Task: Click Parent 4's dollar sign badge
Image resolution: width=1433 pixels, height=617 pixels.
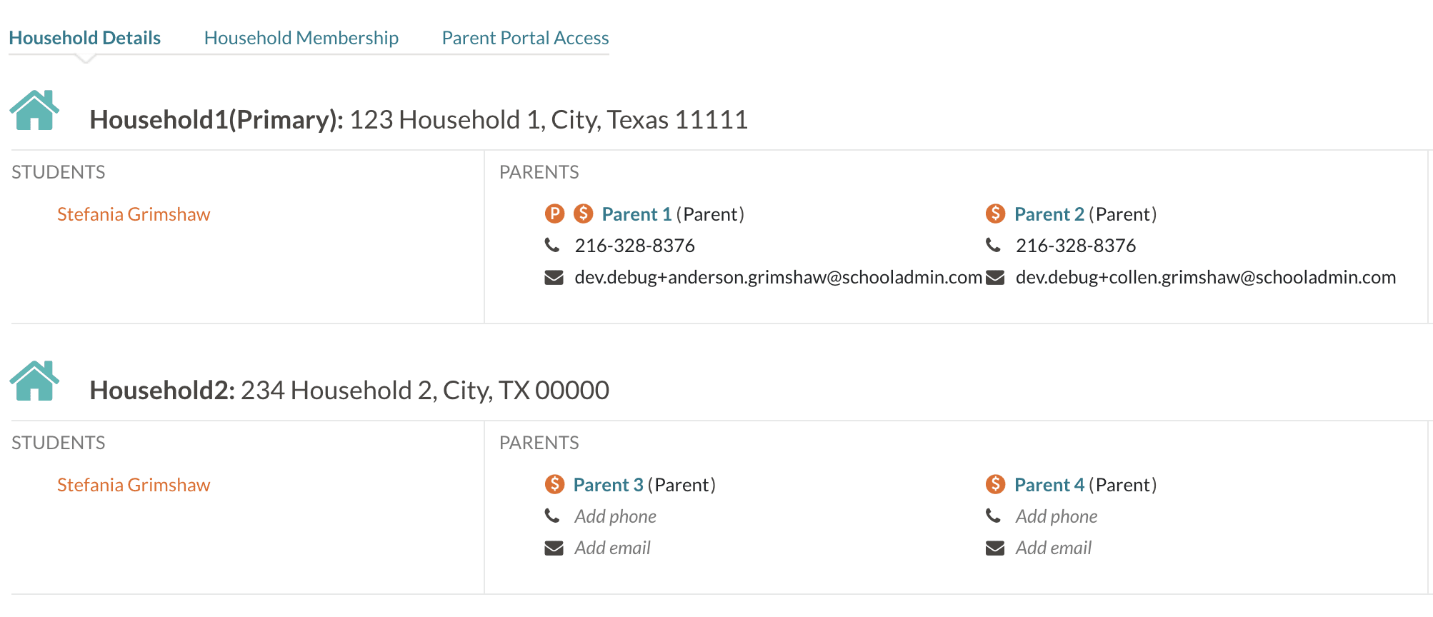Action: 995,484
